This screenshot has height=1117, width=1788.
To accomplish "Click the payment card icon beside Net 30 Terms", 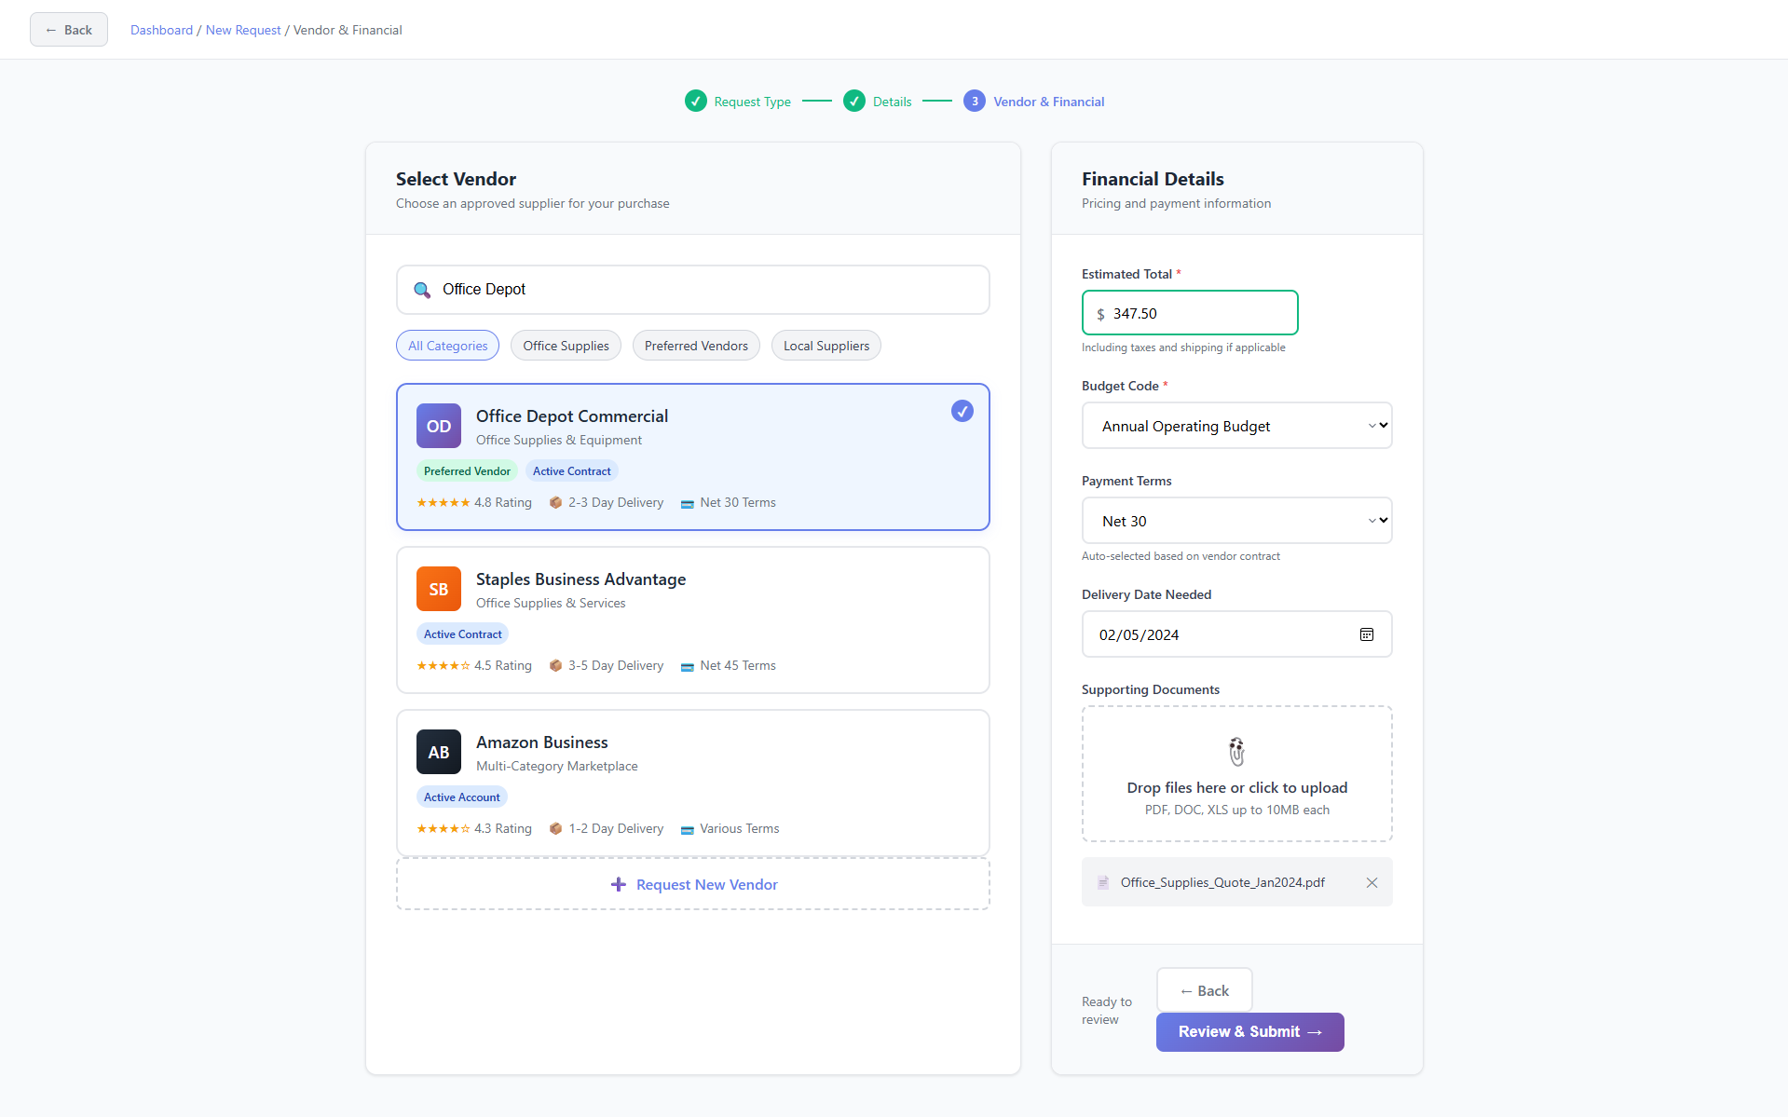I will [688, 503].
